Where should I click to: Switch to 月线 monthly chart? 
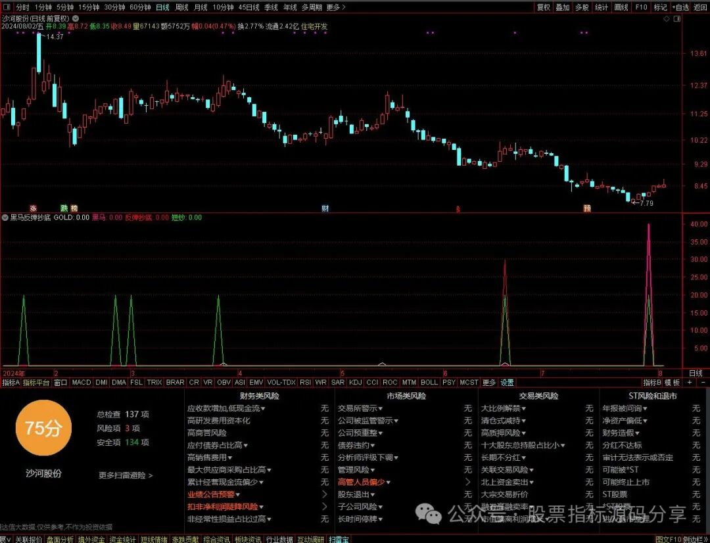coord(201,7)
